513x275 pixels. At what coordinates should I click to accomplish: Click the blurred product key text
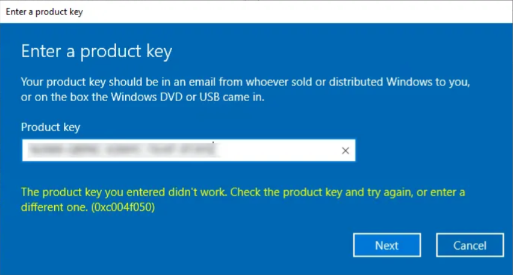coord(120,150)
